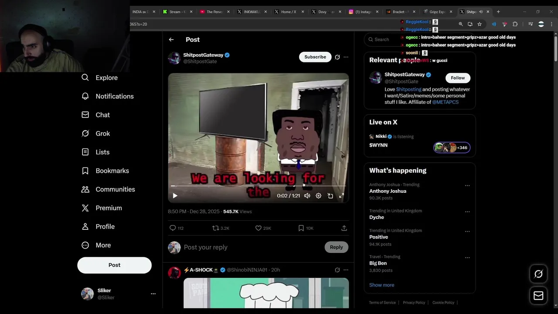This screenshot has height=314, width=558.
Task: Open Privacy Policy link
Action: pos(414,303)
